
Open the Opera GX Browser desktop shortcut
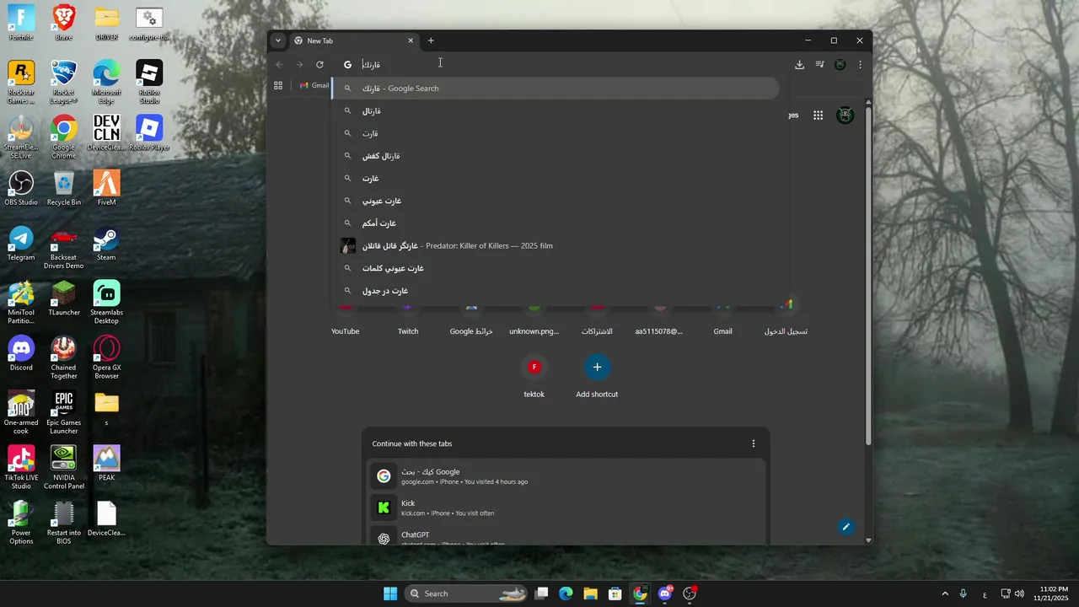point(106,357)
